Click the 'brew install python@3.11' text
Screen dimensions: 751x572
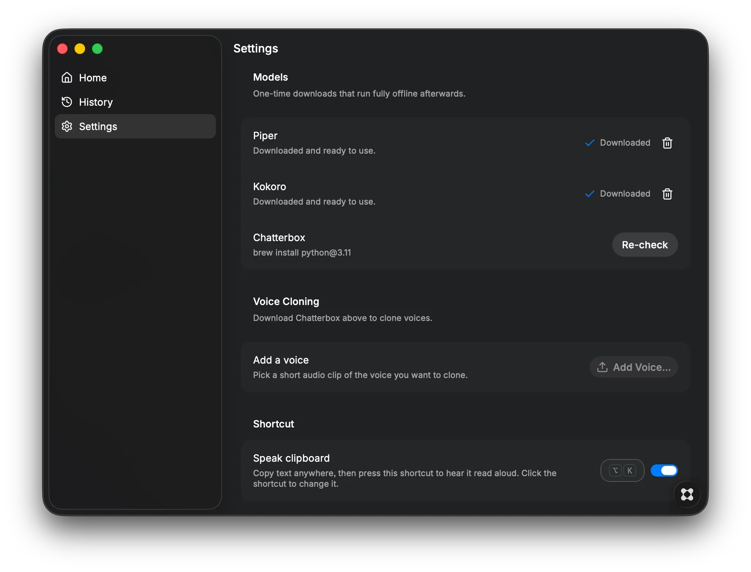302,253
